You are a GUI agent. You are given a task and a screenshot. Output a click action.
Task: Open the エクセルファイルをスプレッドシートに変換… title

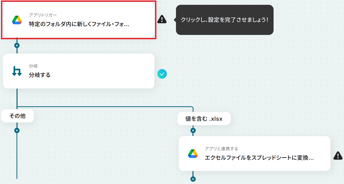click(x=259, y=158)
